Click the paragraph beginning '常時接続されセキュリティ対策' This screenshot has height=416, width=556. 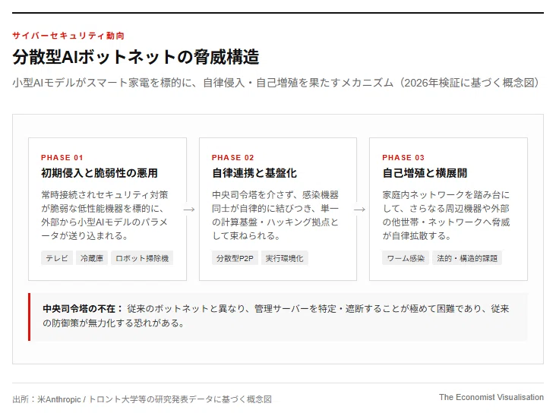pos(105,215)
